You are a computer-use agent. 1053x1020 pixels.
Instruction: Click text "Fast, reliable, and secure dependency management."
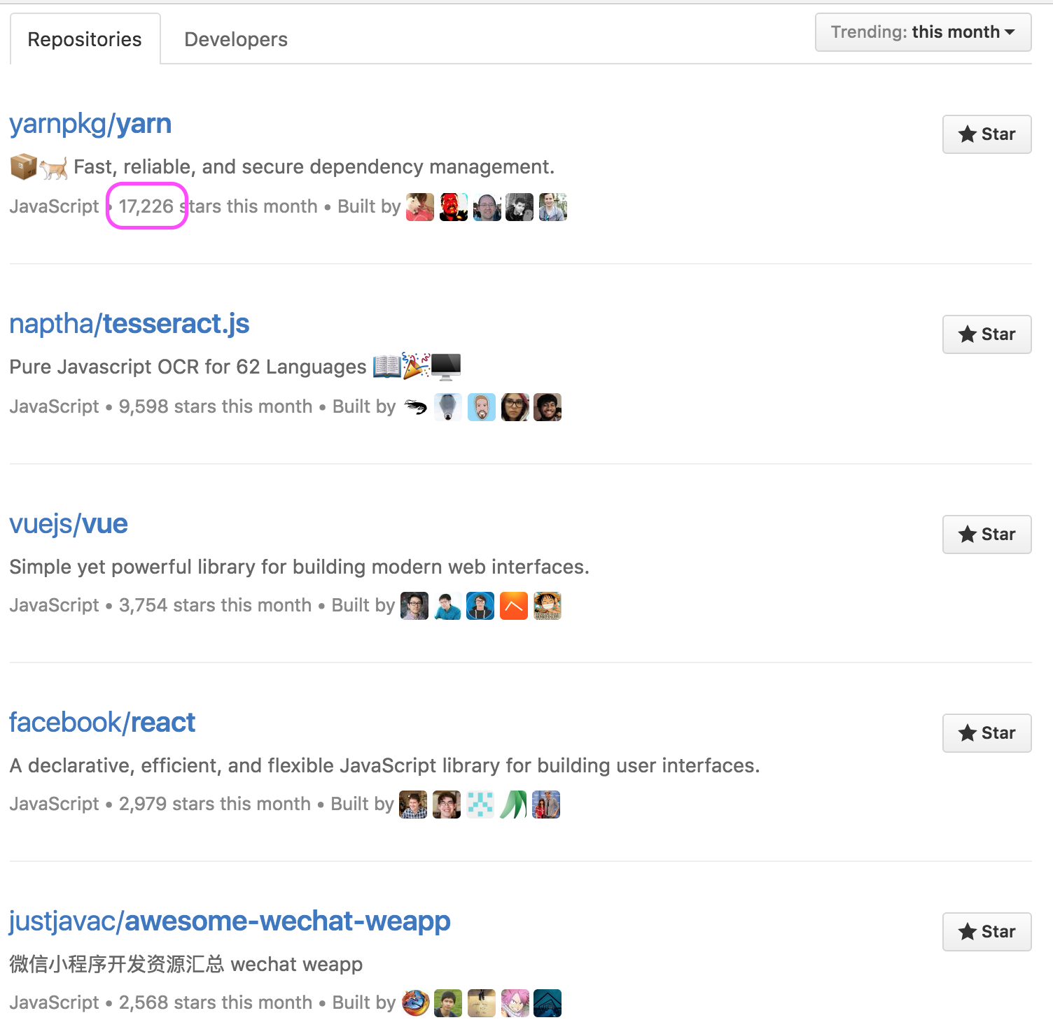(x=314, y=167)
